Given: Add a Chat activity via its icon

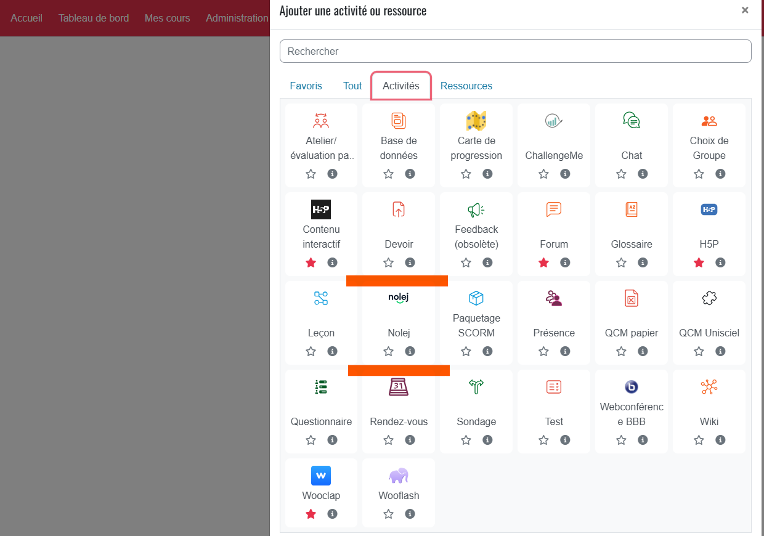Looking at the screenshot, I should 632,121.
